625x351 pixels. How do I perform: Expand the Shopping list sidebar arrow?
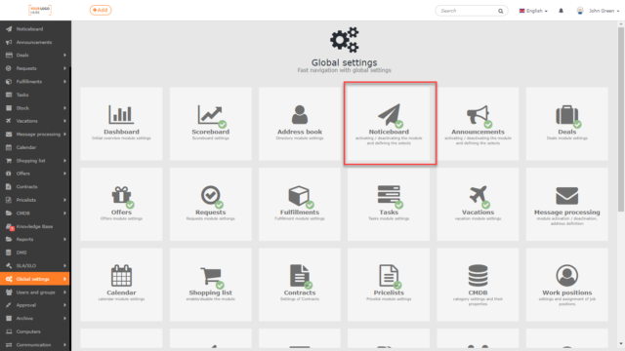64,161
